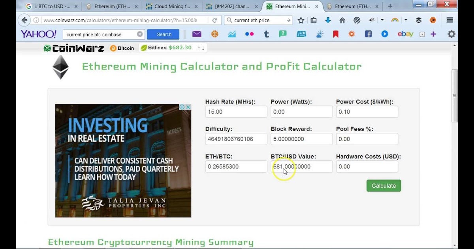Viewport: 474px width, 249px height.
Task: Click into the Difficulty field
Action: (x=236, y=139)
